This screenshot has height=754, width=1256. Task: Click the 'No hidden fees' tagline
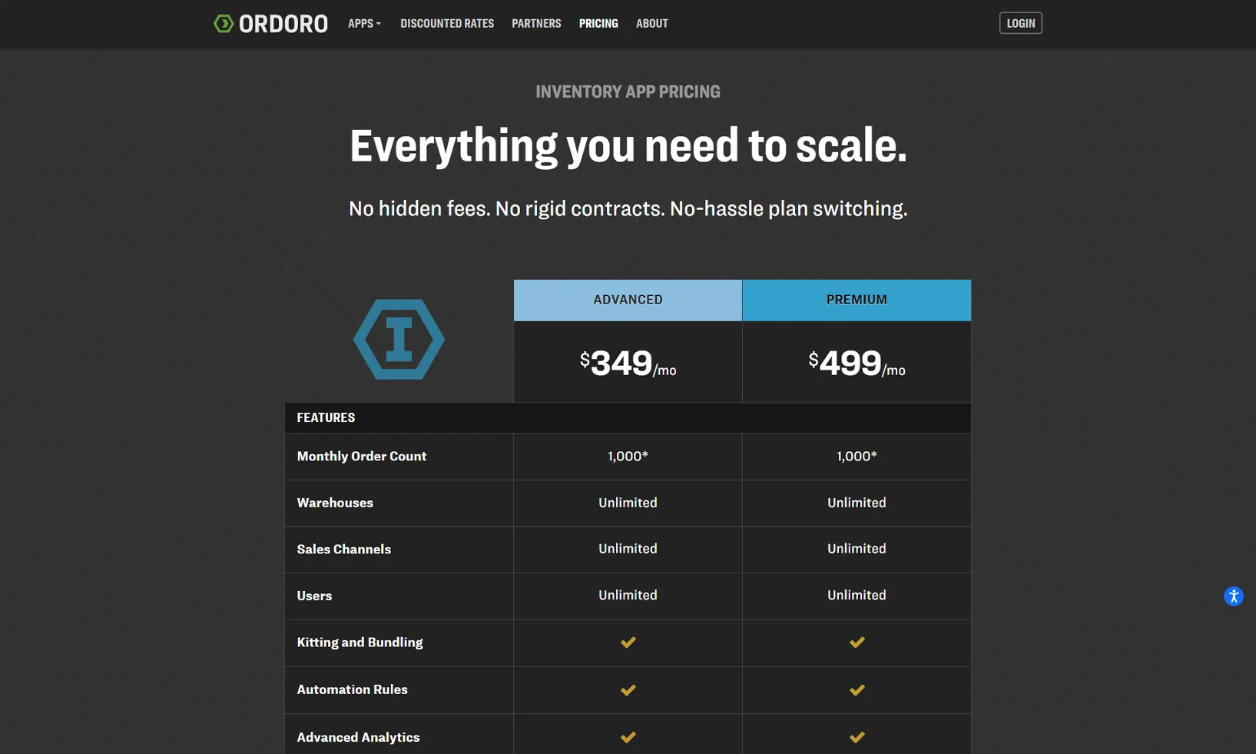pos(628,209)
